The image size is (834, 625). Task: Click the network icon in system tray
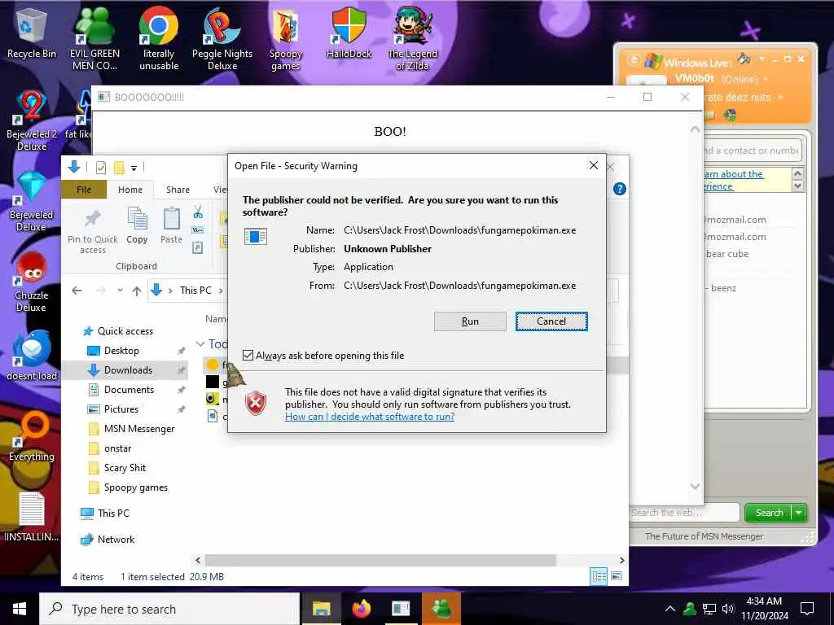(x=709, y=609)
